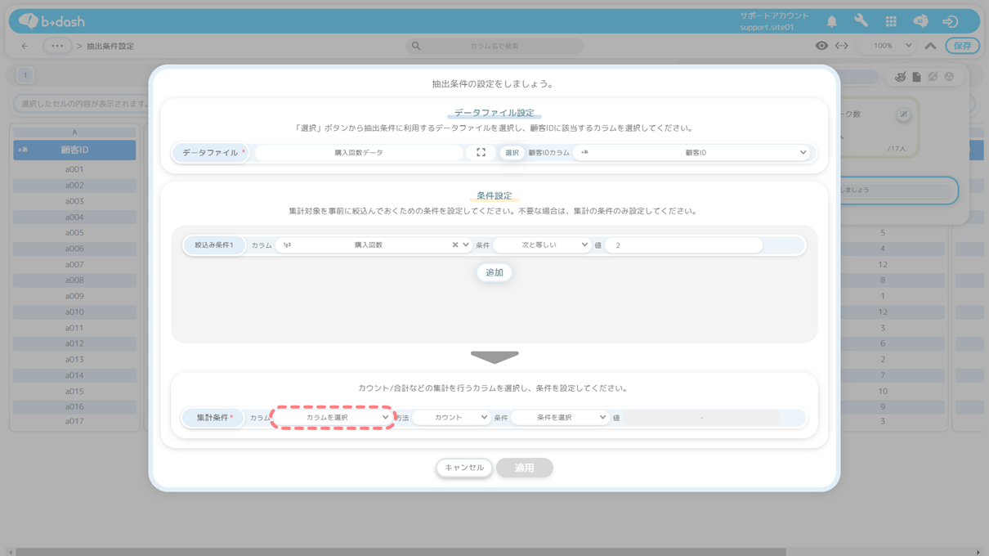Open the chat assistant icon

[x=920, y=21]
